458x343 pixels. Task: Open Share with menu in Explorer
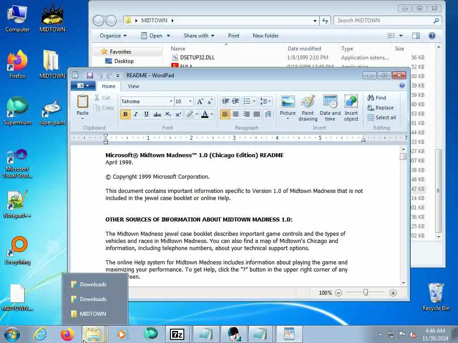pyautogui.click(x=199, y=36)
